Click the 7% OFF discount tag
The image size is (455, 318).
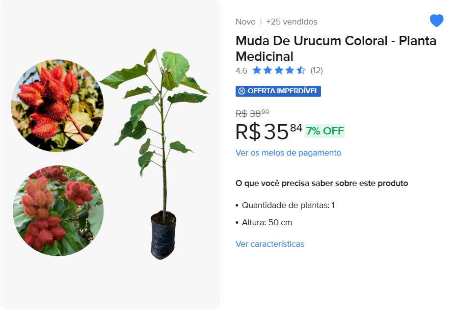tap(325, 131)
